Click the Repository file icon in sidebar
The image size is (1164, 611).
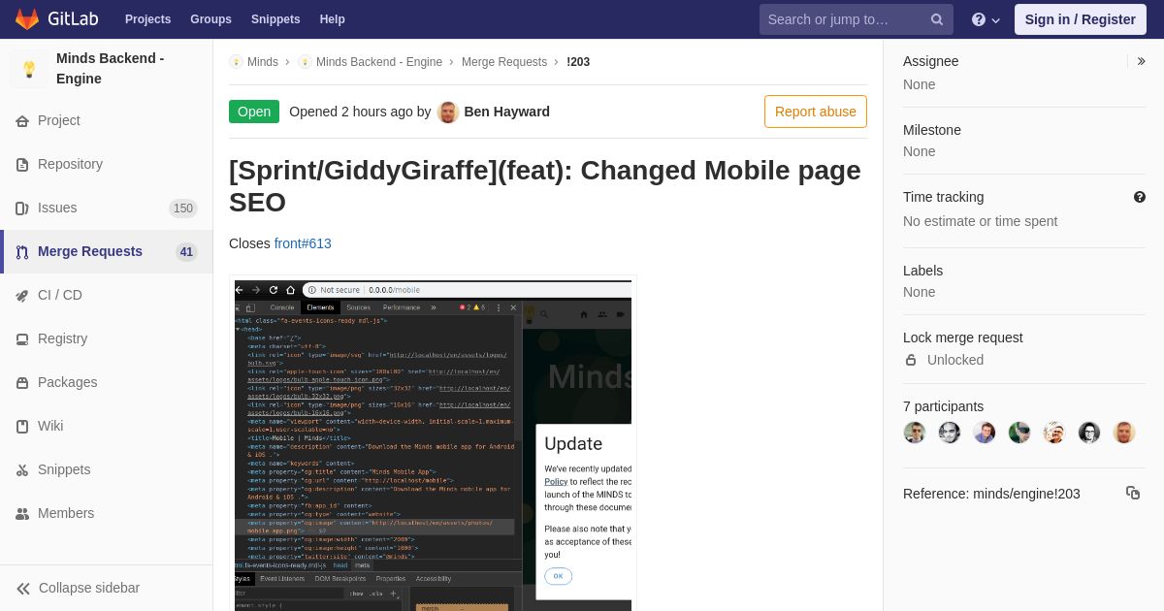tap(22, 165)
